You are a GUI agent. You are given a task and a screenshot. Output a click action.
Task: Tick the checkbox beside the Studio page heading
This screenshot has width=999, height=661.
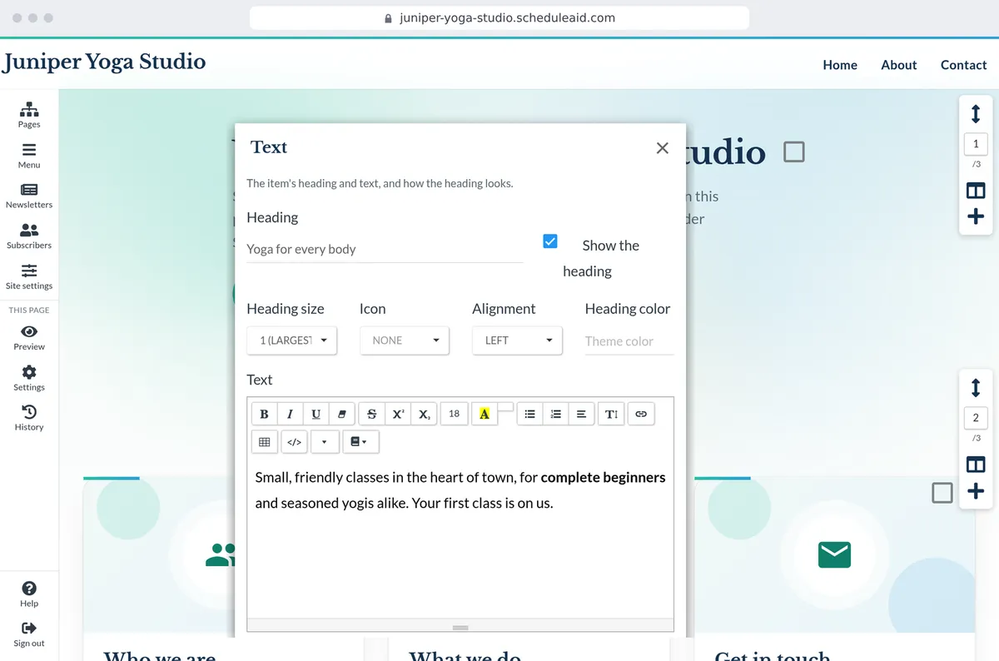click(x=794, y=152)
